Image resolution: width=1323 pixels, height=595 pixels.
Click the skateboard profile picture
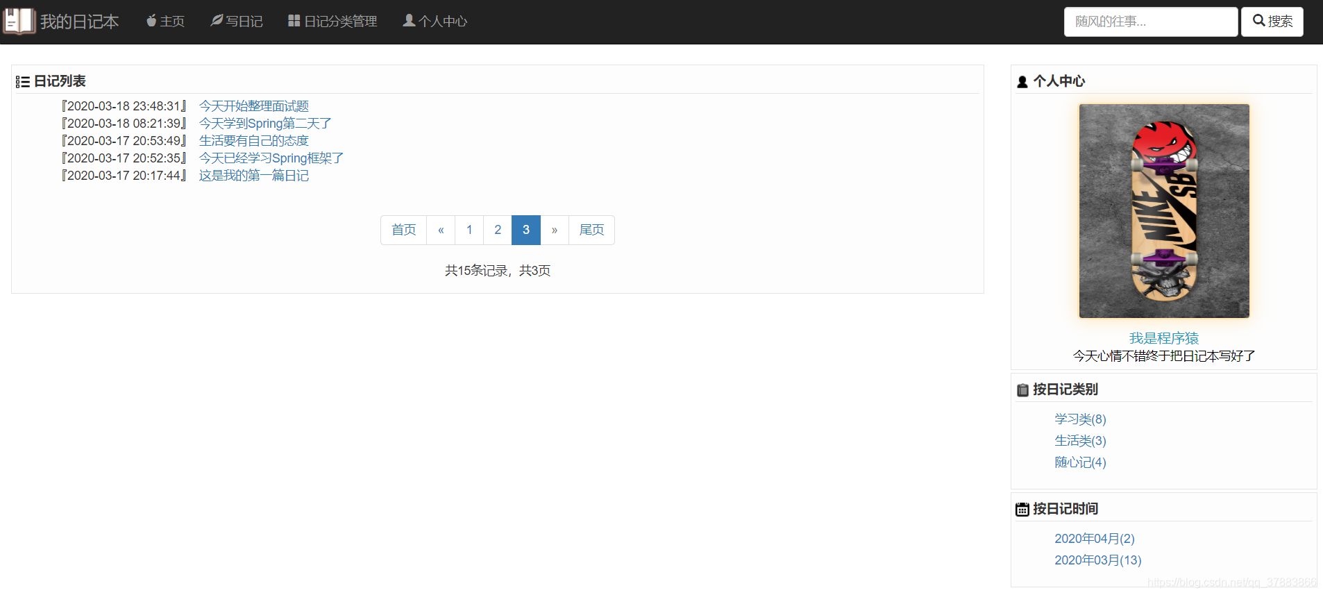point(1164,211)
